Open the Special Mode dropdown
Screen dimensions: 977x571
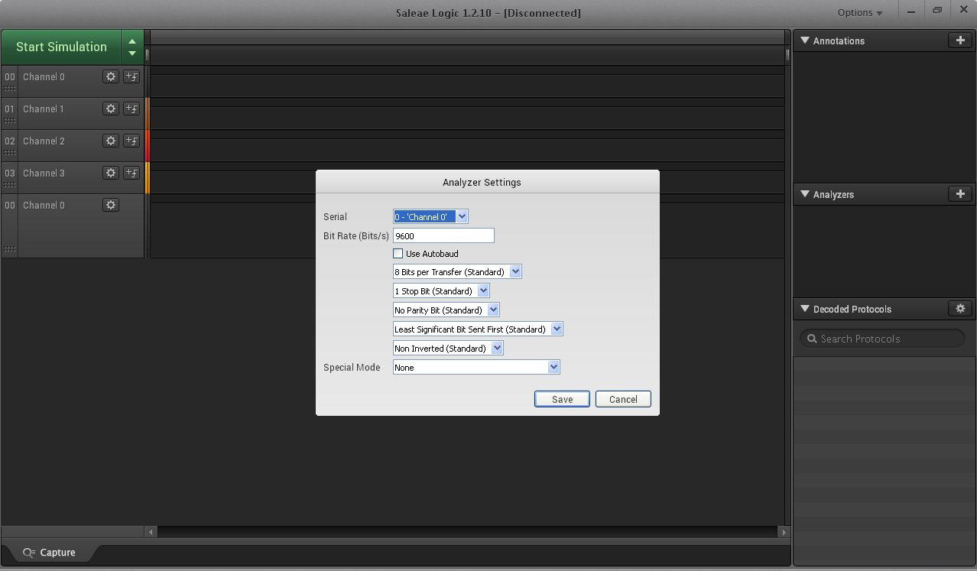click(x=476, y=368)
